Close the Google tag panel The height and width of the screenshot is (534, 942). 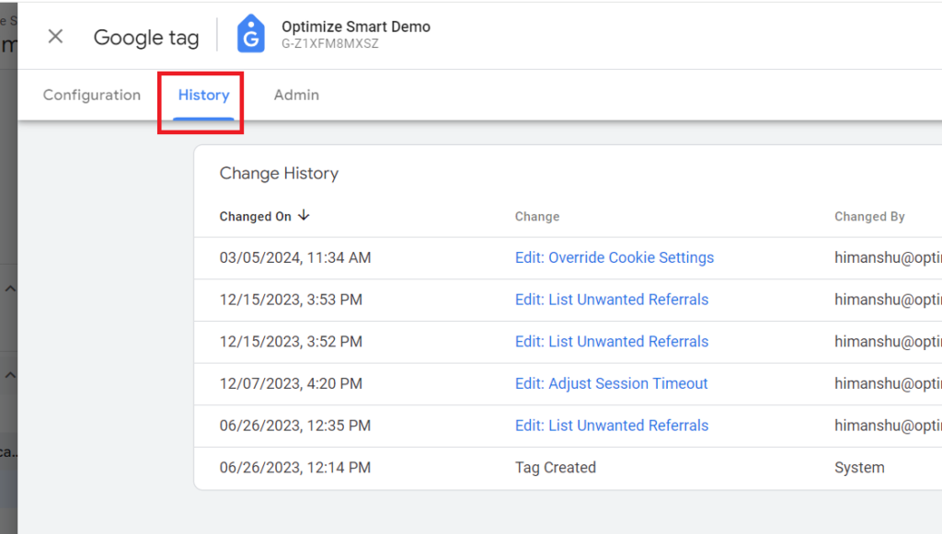pyautogui.click(x=55, y=37)
